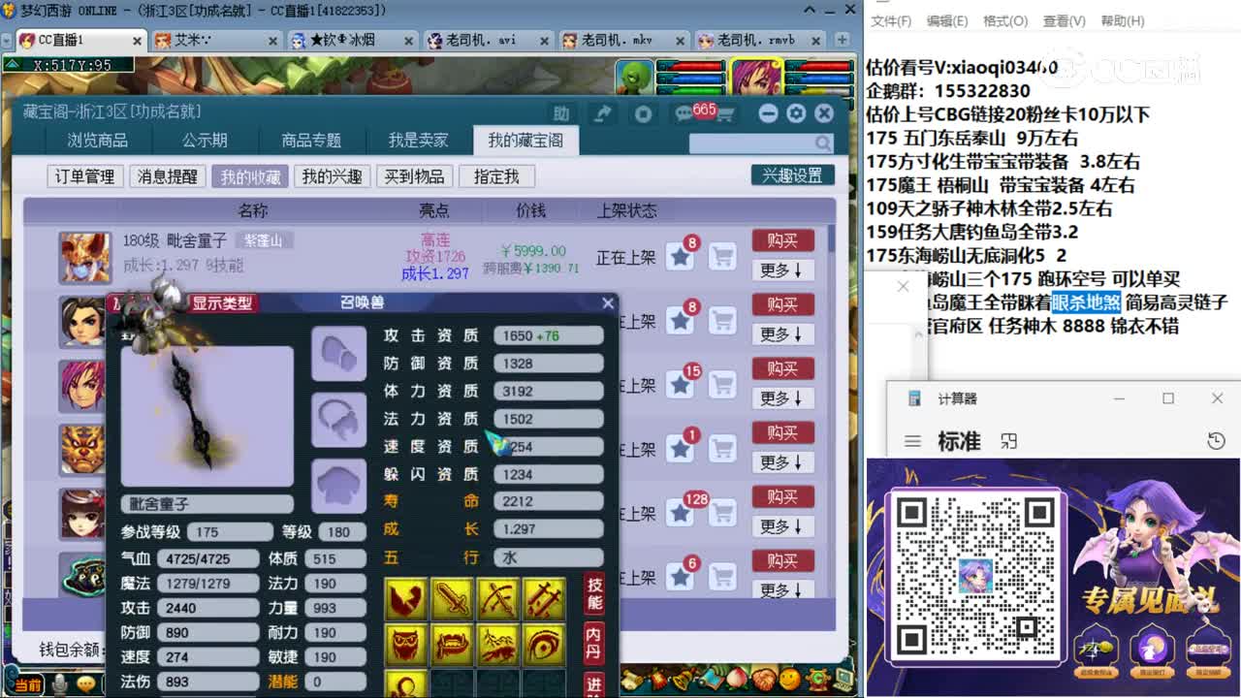Screen dimensions: 1241x698
Task: Select the owl skill icon of the summon
Action: pyautogui.click(x=405, y=647)
